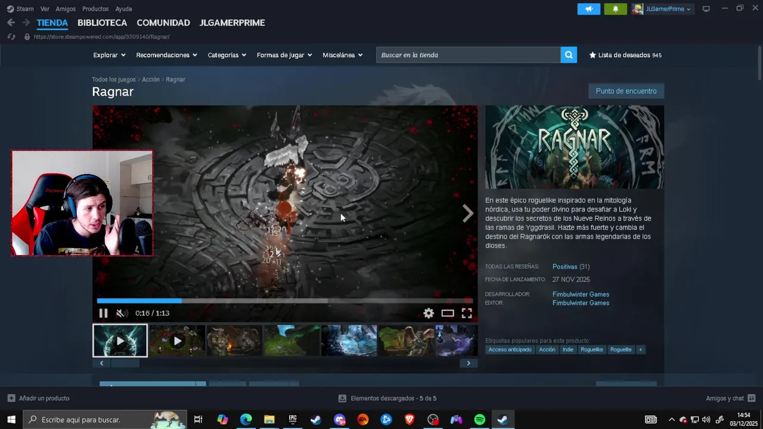The height and width of the screenshot is (429, 763).
Task: Open Acción breadcrumb link
Action: tap(151, 79)
